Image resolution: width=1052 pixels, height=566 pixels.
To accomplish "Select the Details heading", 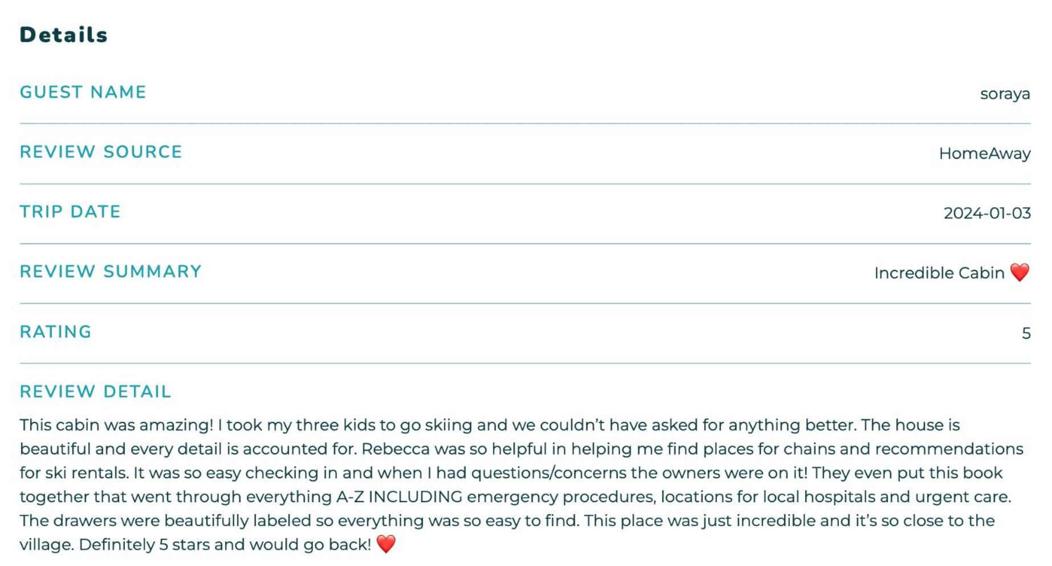I will click(x=64, y=35).
